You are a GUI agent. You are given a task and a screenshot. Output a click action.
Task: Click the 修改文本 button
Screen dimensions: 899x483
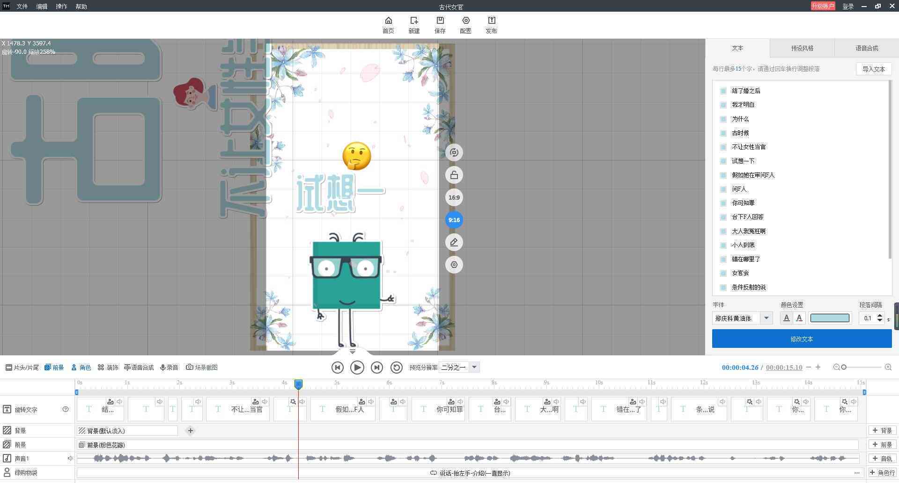[x=802, y=339]
